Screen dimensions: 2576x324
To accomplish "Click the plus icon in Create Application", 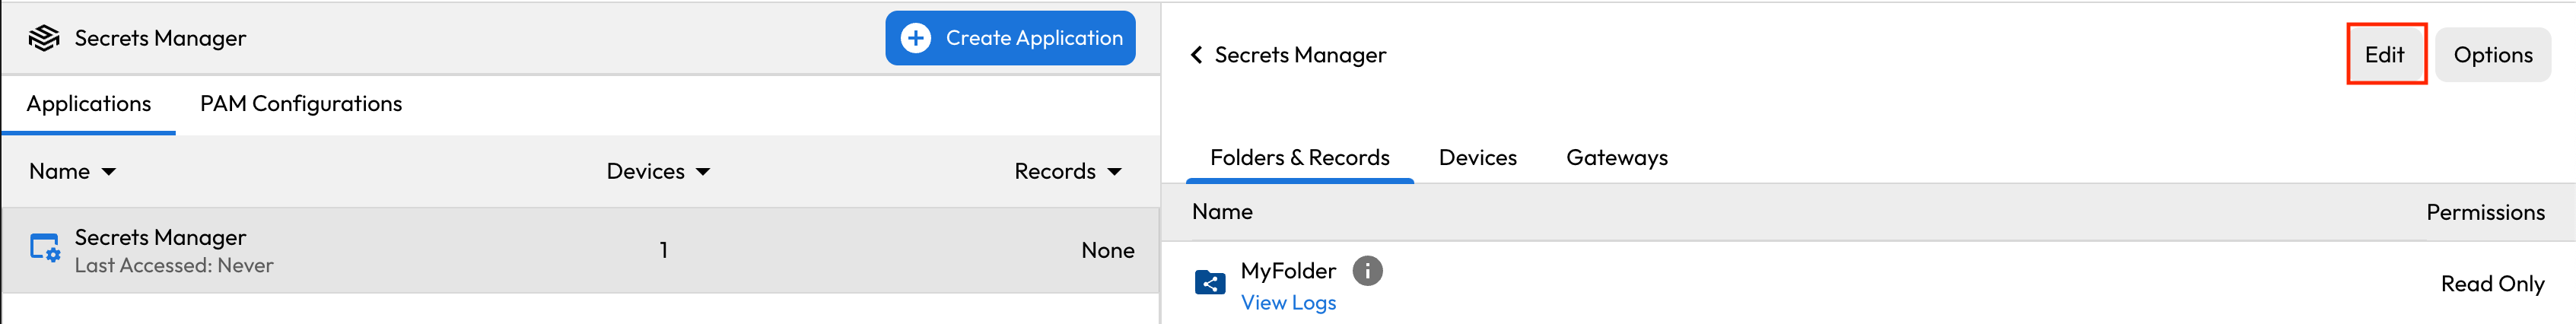I will [915, 38].
